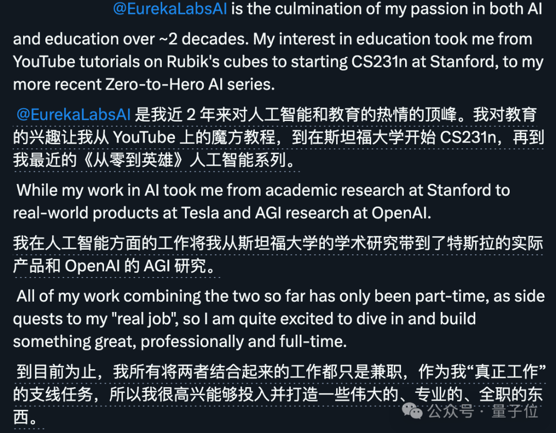The height and width of the screenshot is (433, 556).
Task: Open the @EurekaLabsAI mention in Chinese translation
Action: [x=74, y=114]
